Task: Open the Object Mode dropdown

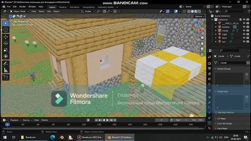Action: tap(19, 11)
